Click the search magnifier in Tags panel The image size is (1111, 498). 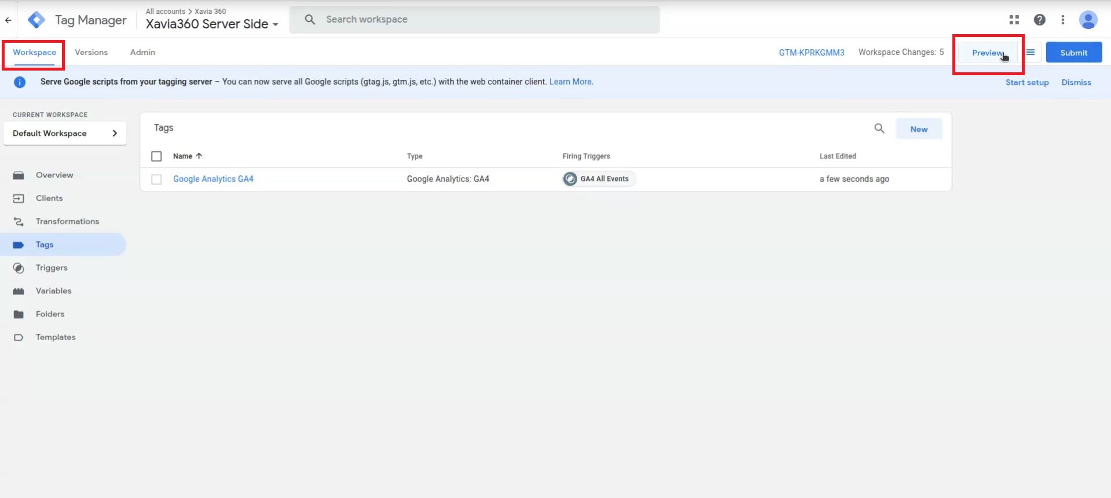[879, 128]
